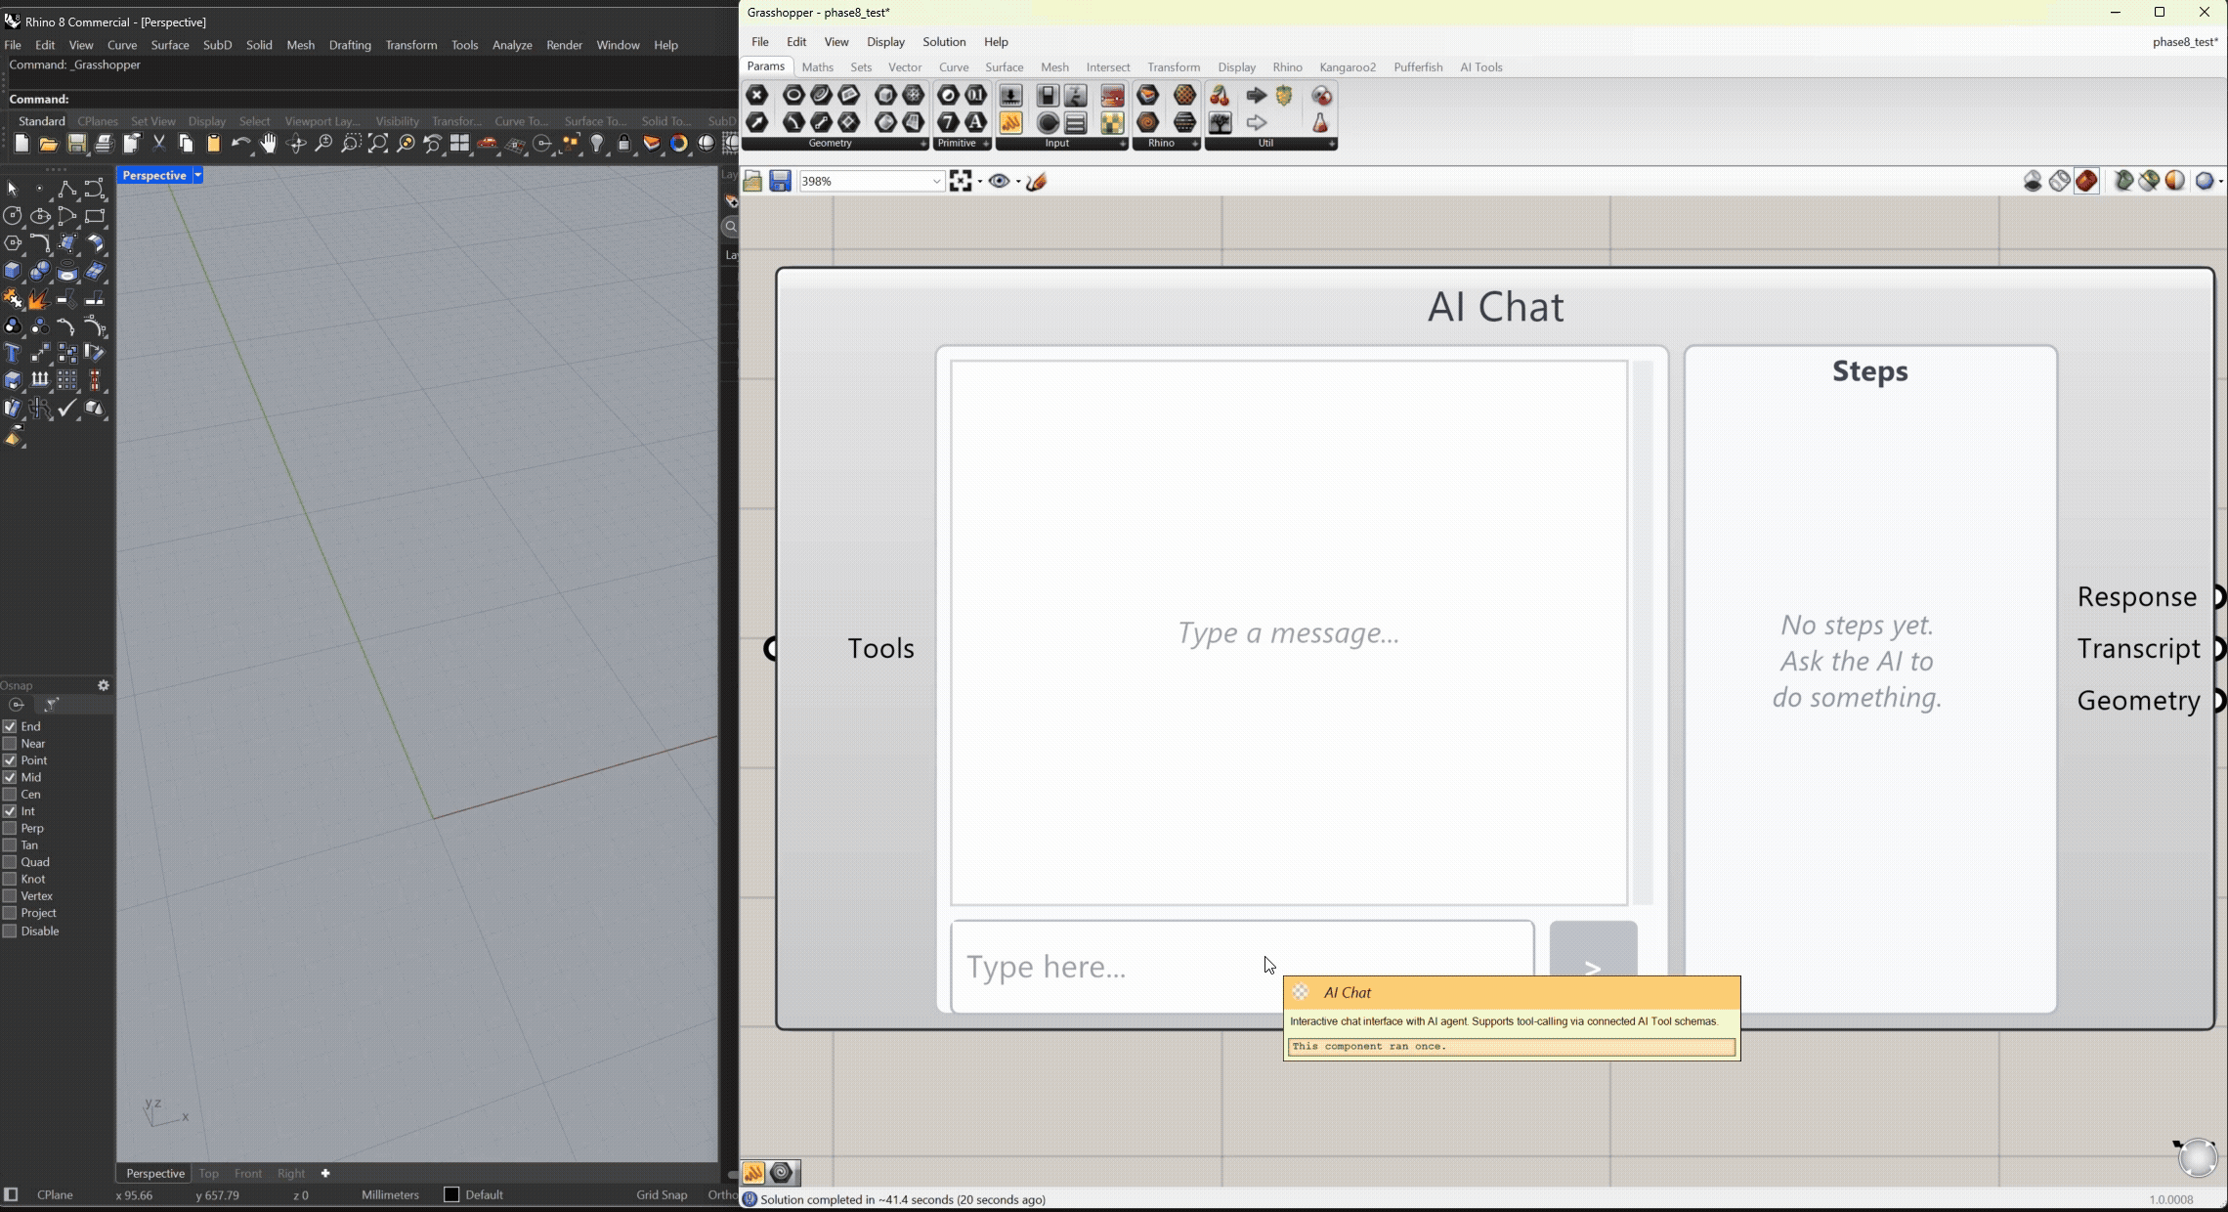Enable the Quad osnap checkbox
Viewport: 2228px width, 1212px height.
coord(10,862)
